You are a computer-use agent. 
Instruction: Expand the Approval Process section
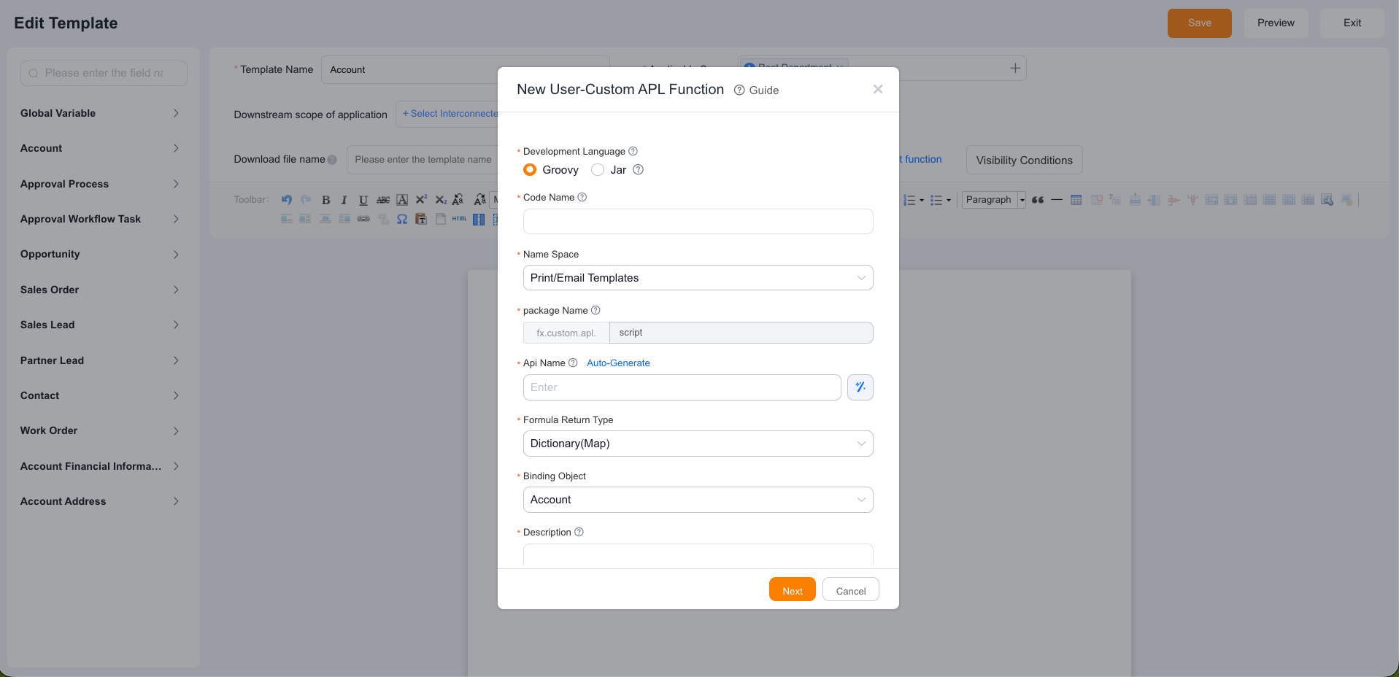(x=100, y=184)
